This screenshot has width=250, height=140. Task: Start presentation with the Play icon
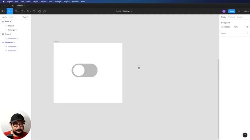pyautogui.click(x=239, y=11)
